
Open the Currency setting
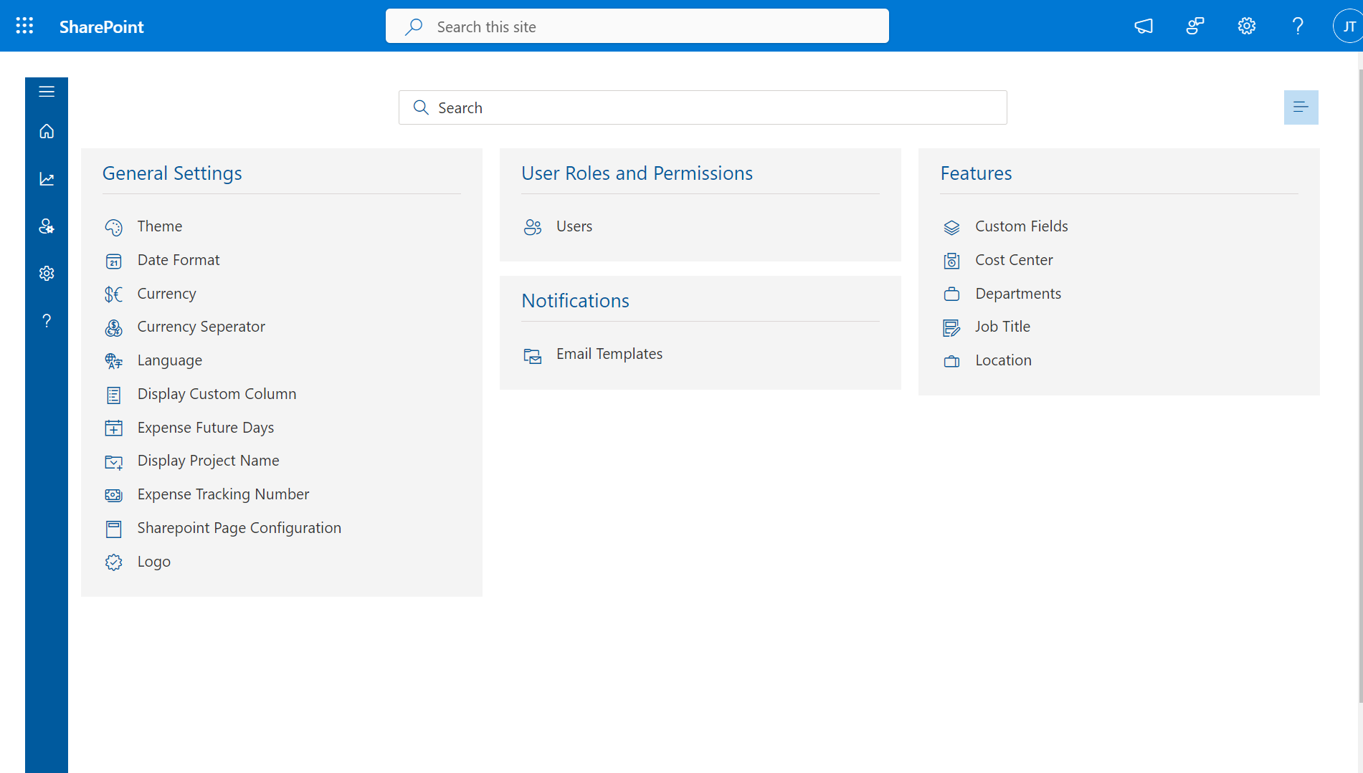coord(166,294)
